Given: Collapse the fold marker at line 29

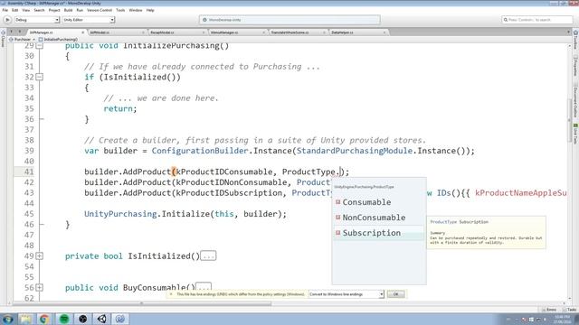Looking at the screenshot, I should click(40, 46).
